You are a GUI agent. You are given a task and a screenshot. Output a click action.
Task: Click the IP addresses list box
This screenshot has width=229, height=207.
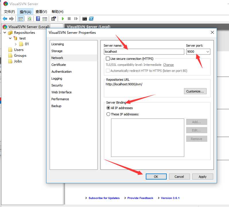point(148,138)
